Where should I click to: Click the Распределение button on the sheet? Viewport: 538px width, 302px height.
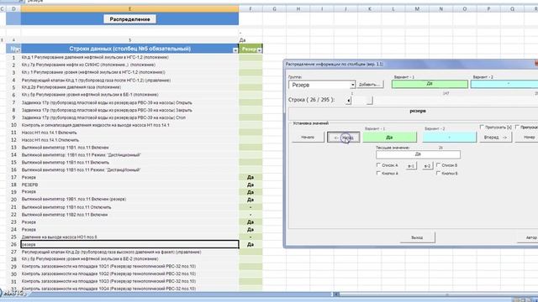coord(129,19)
